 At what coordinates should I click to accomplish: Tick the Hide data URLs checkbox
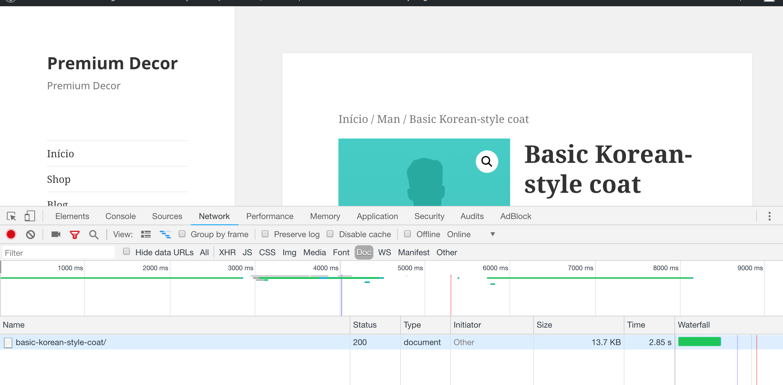[126, 251]
